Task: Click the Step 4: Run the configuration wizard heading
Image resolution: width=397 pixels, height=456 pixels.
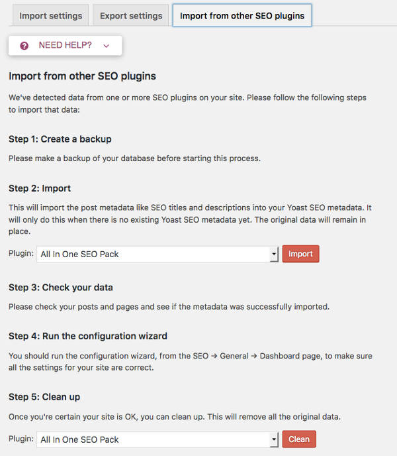Action: pyautogui.click(x=88, y=336)
